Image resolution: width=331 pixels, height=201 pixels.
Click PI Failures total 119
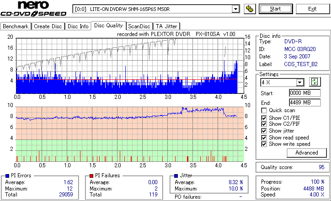click(x=153, y=195)
